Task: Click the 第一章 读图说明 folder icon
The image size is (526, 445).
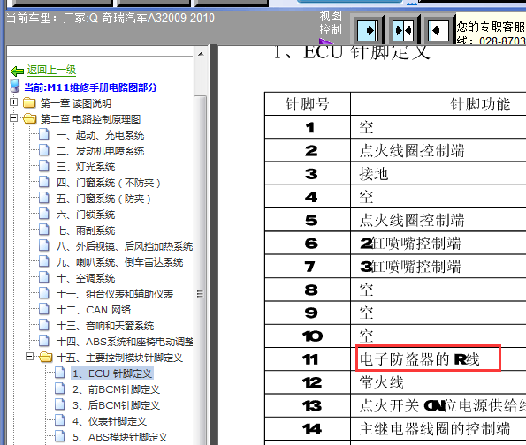Action: point(29,102)
